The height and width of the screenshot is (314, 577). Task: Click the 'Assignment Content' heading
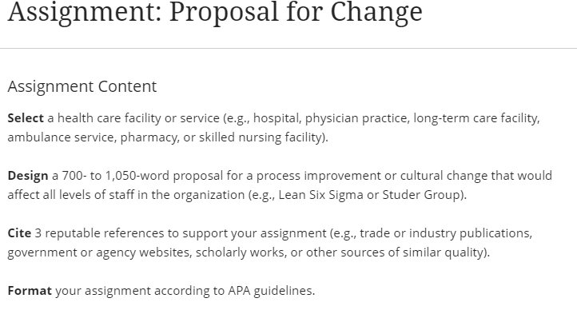(82, 86)
